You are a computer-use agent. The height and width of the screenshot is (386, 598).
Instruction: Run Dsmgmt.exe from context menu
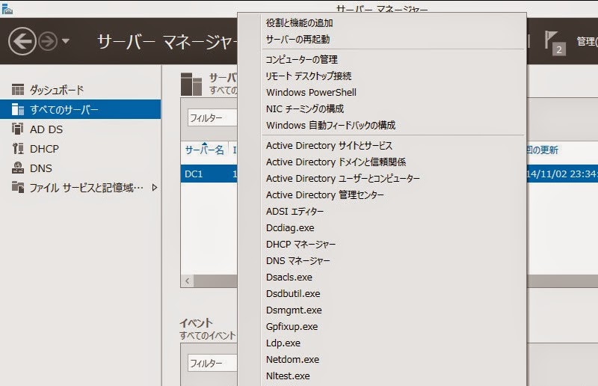(x=294, y=310)
